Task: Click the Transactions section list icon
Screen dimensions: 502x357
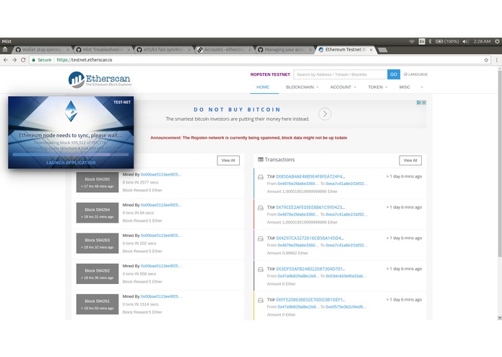Action: (x=261, y=160)
